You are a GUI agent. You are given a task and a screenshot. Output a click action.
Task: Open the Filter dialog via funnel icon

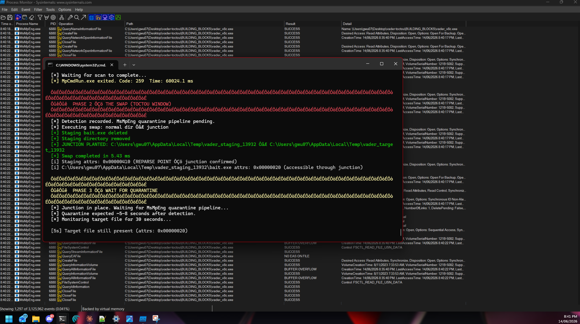click(x=40, y=18)
